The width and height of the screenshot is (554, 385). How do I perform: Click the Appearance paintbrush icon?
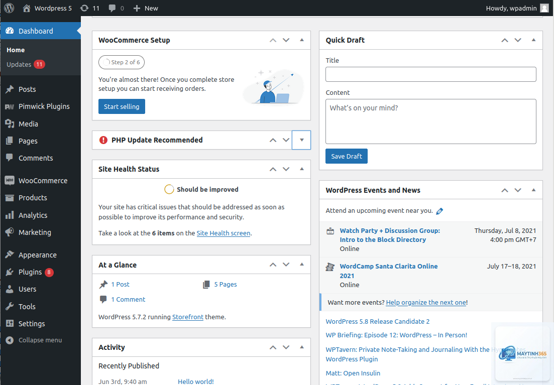tap(10, 254)
